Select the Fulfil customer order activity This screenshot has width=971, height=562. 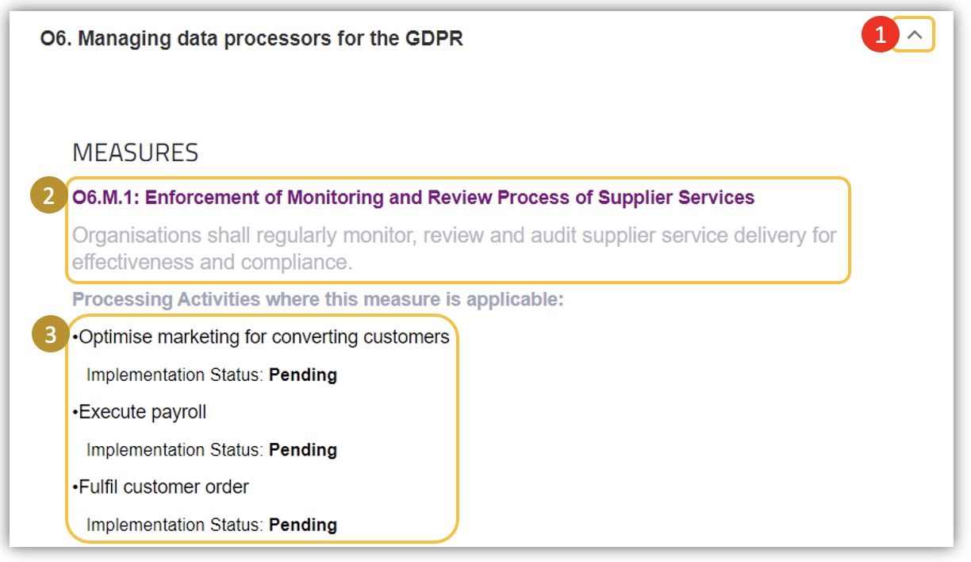coord(164,487)
